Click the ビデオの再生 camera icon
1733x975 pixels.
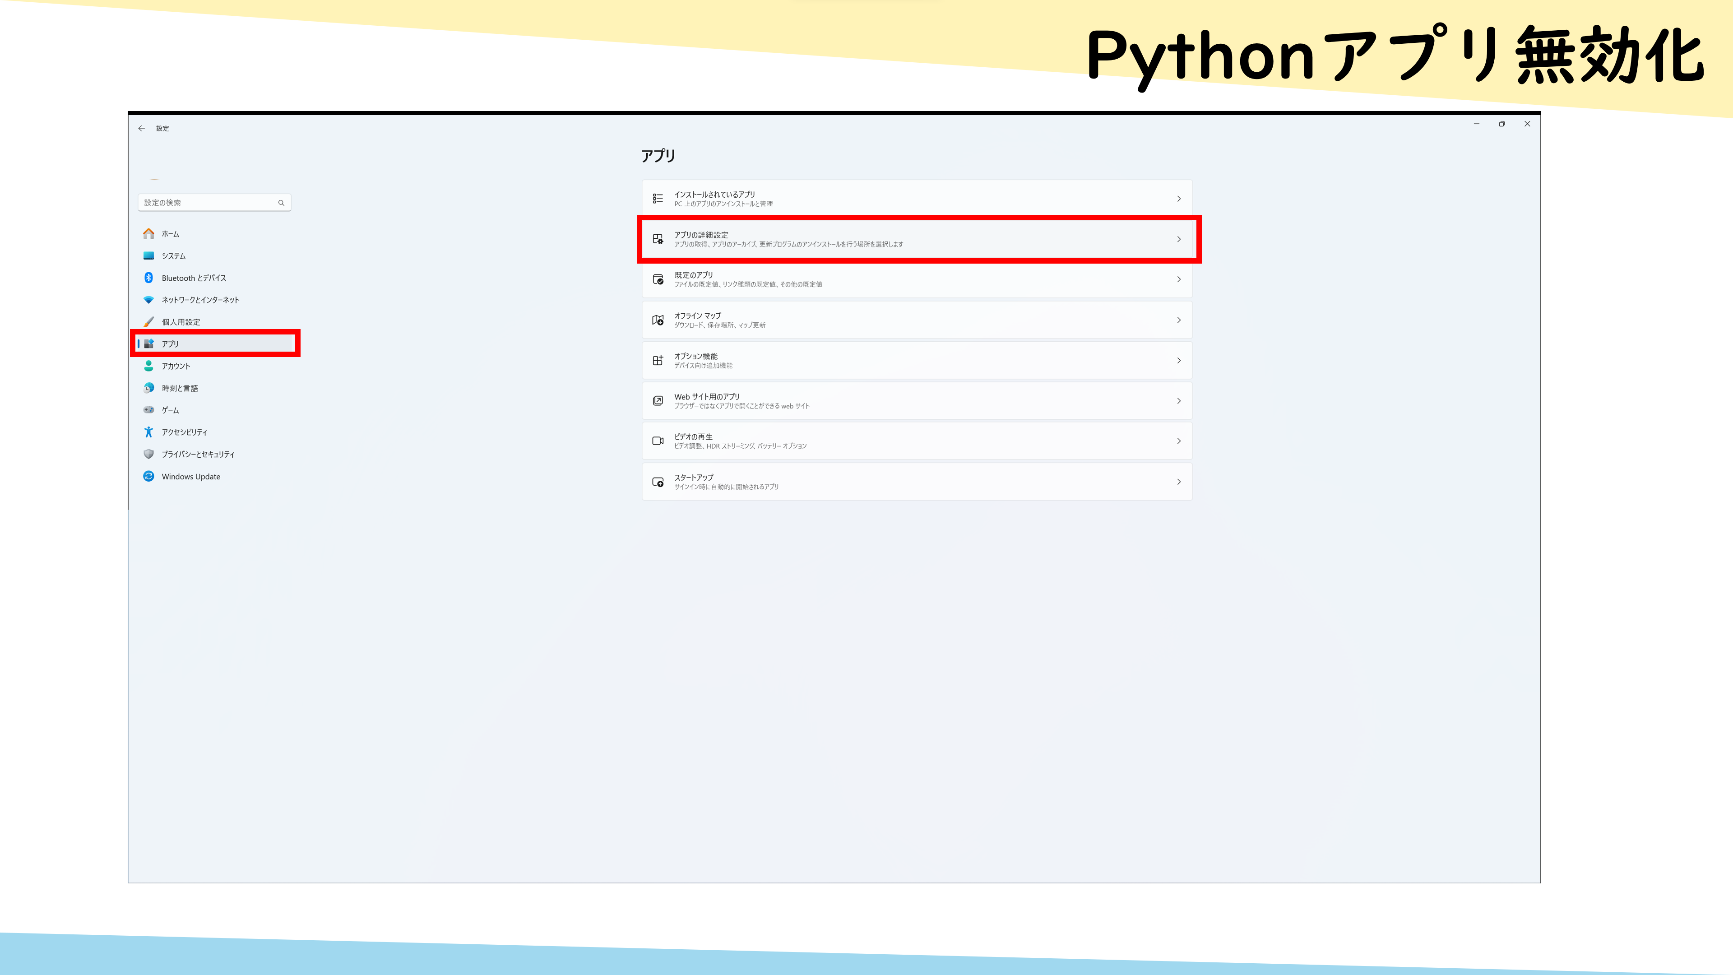point(658,441)
